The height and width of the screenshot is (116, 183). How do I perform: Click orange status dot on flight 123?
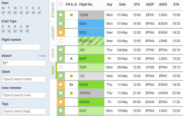tap(71, 76)
